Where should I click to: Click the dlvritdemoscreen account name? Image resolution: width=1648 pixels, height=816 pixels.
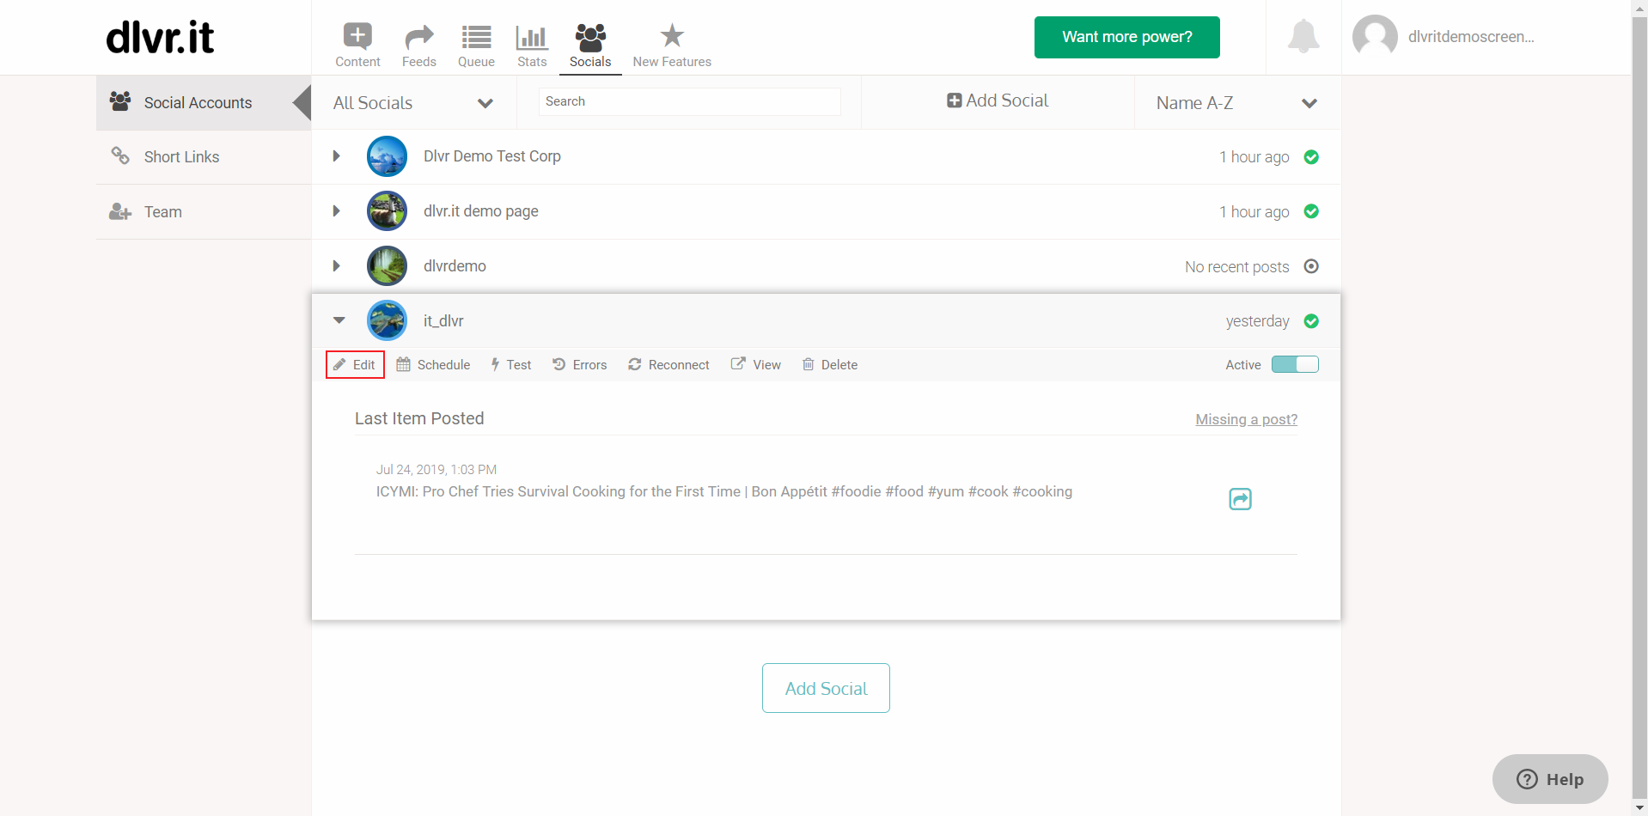pos(1471,37)
